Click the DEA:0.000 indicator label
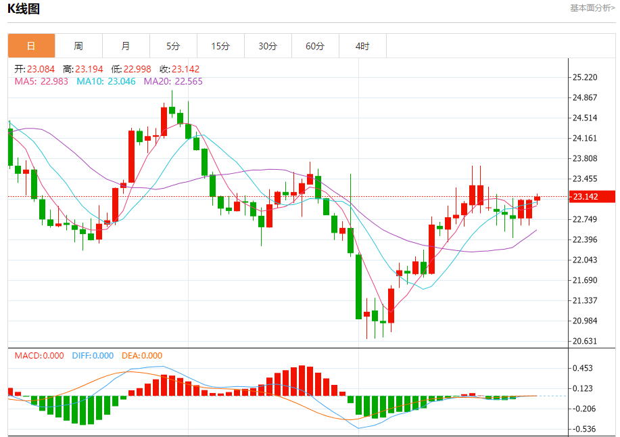Image resolution: width=620 pixels, height=437 pixels. click(142, 356)
